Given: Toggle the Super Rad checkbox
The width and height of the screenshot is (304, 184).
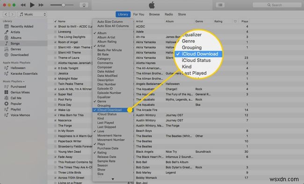Looking at the screenshot, I should tap(55, 94).
